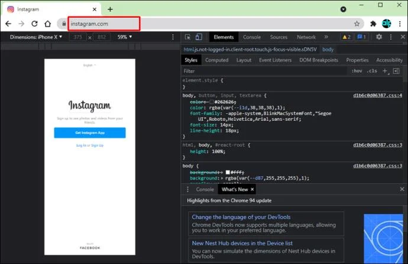Click the browser forward arrow
408x264 pixels.
pos(21,24)
